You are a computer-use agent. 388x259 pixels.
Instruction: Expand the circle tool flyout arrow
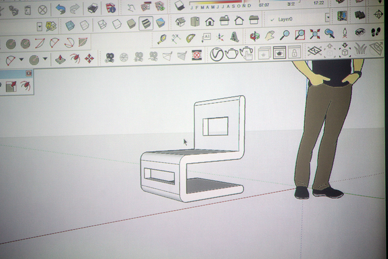[45, 59]
